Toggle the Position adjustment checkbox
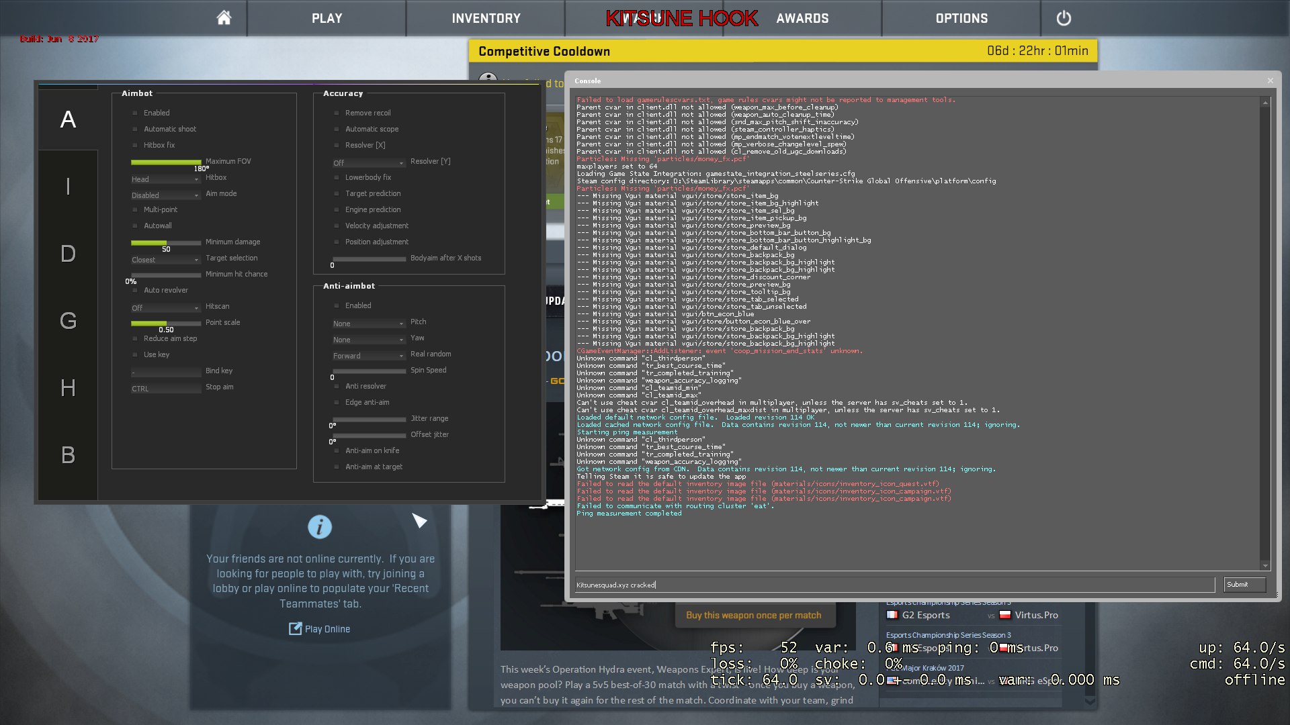This screenshot has width=1290, height=725. tap(337, 242)
